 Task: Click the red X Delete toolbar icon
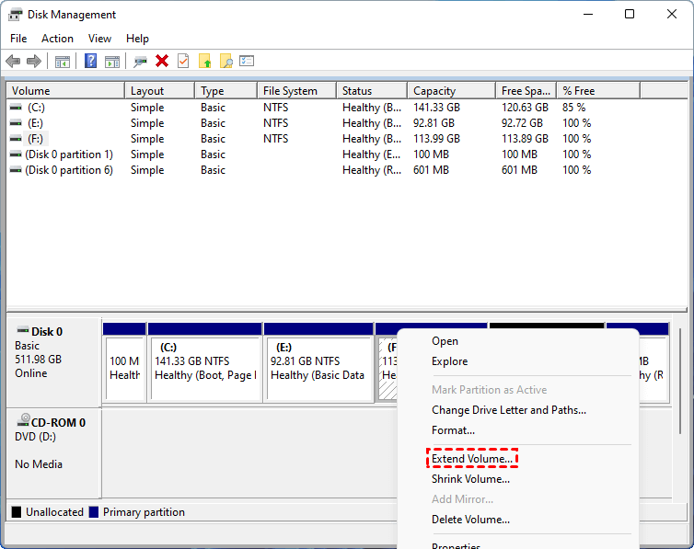coord(162,61)
